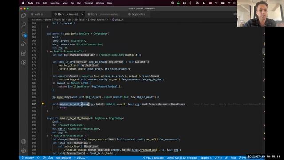Click the crescent moon Do Not Disturb icon
Image resolution: width=284 pixels, height=160 pixels.
pyautogui.click(x=204, y=3)
